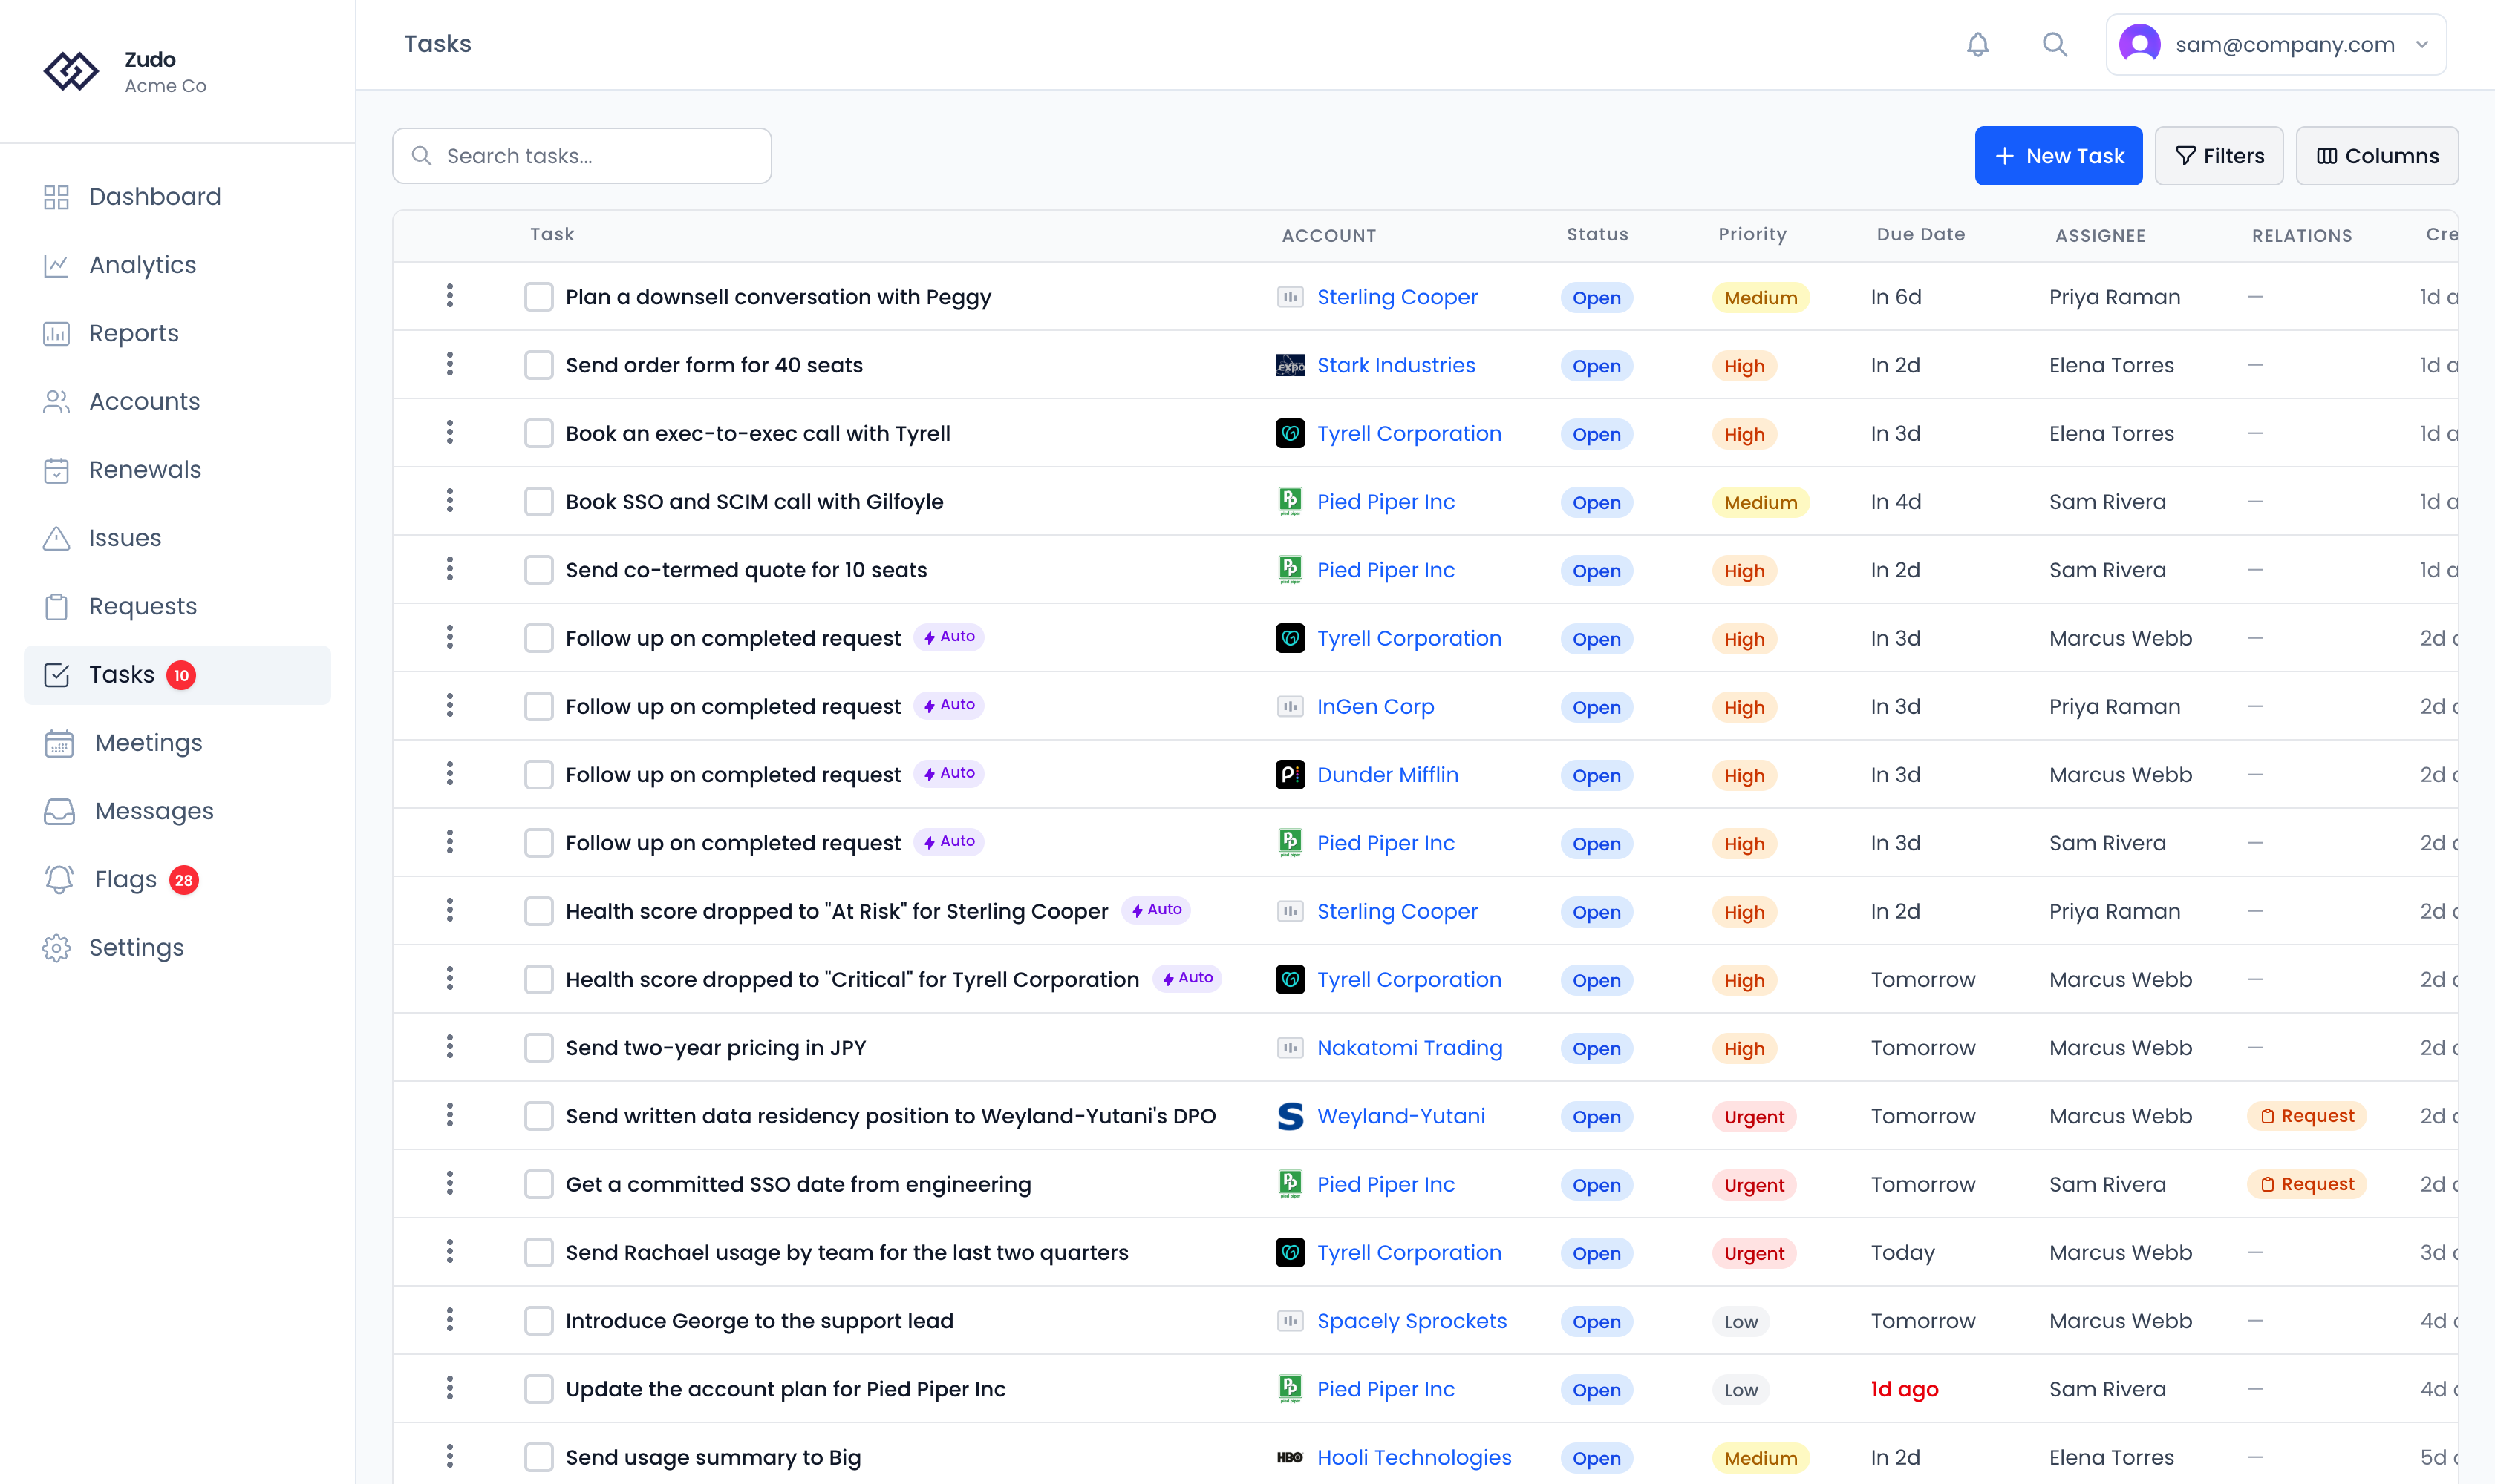This screenshot has height=1484, width=2495.
Task: Open Settings from the sidebar
Action: pyautogui.click(x=177, y=948)
